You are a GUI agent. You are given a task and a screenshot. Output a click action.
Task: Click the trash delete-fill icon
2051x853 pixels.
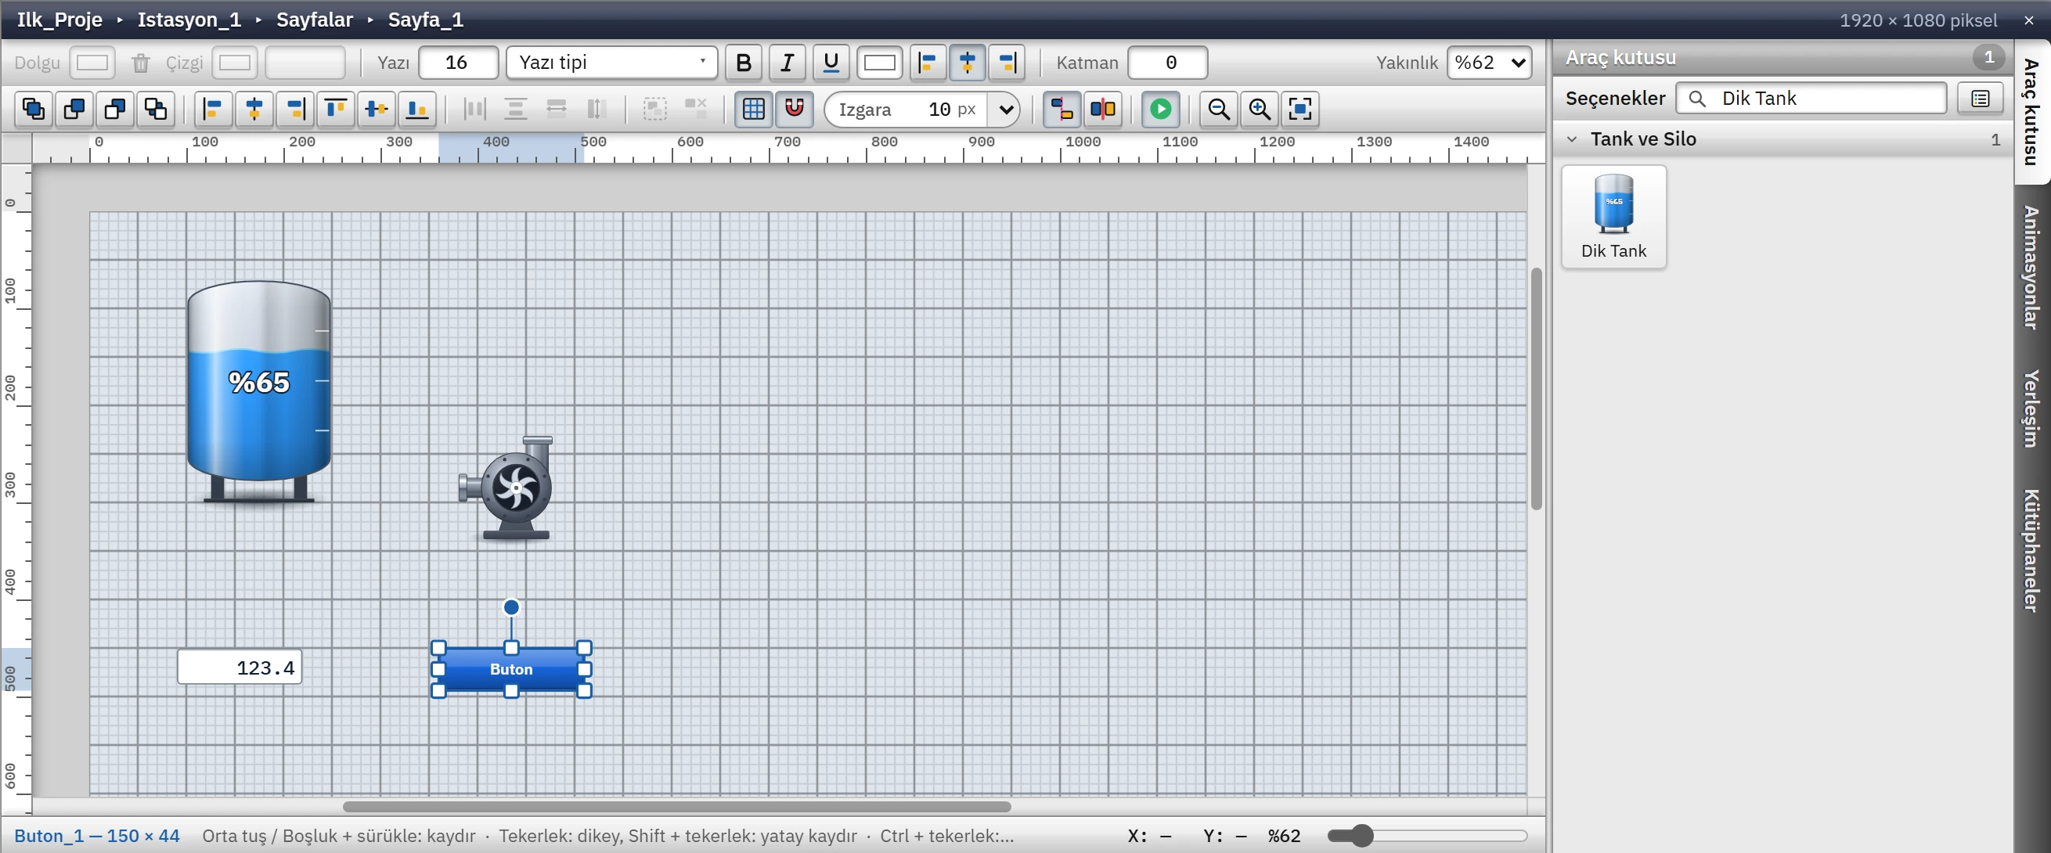[141, 63]
